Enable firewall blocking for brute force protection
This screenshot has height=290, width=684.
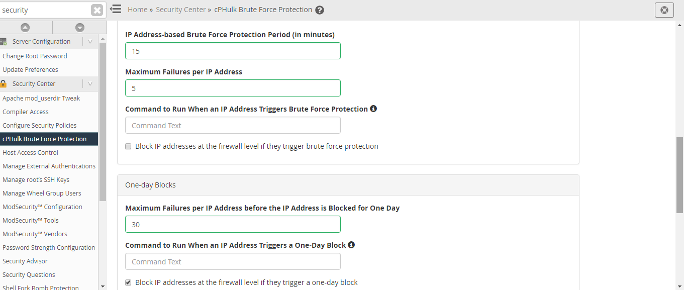tap(128, 147)
